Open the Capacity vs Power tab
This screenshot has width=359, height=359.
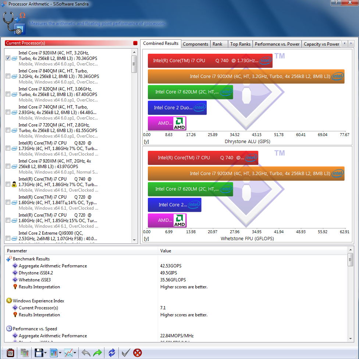pyautogui.click(x=321, y=44)
